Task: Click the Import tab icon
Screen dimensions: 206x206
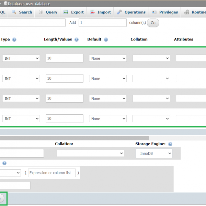Action: [x=92, y=12]
